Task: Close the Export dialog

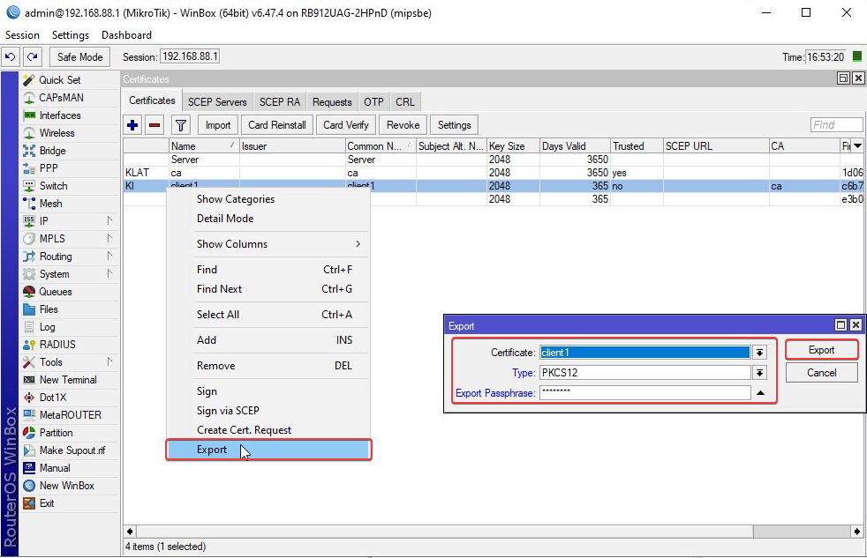Action: [x=856, y=325]
